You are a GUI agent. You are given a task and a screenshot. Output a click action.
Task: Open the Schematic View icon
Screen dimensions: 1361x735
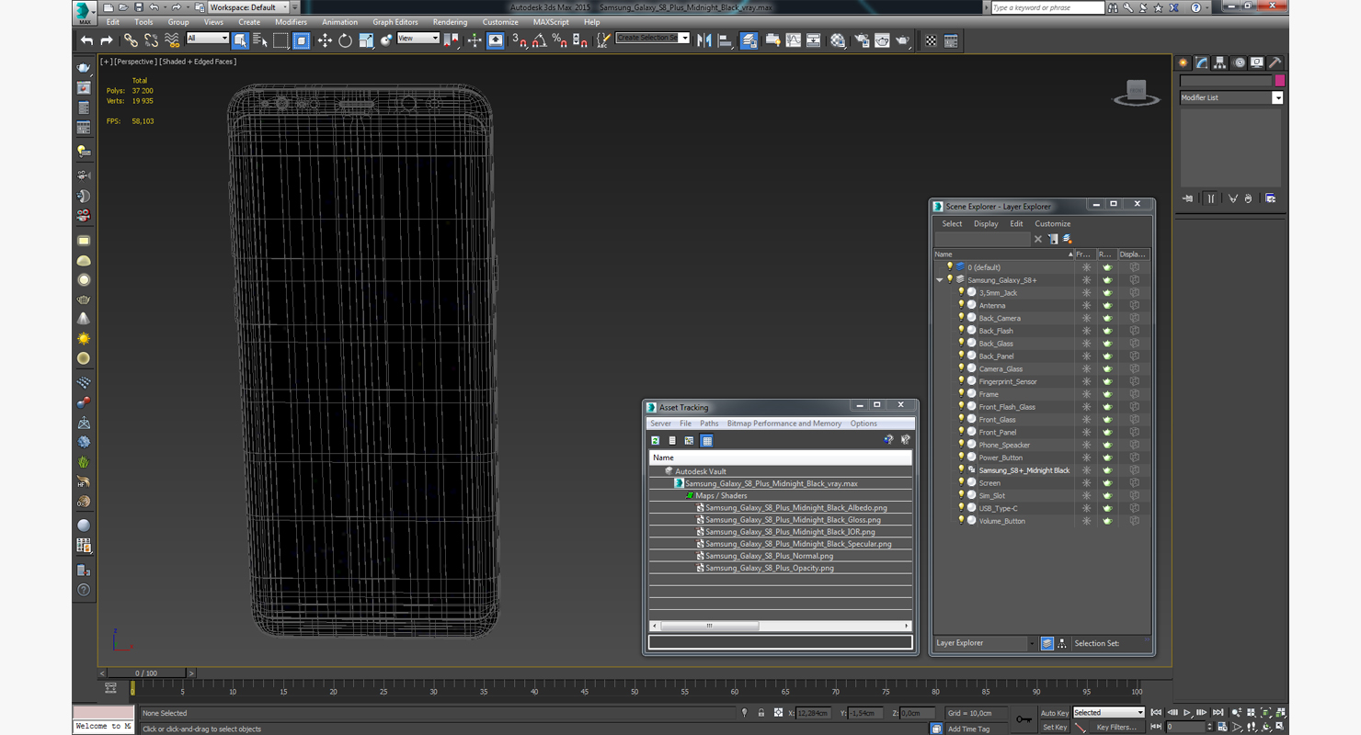814,40
